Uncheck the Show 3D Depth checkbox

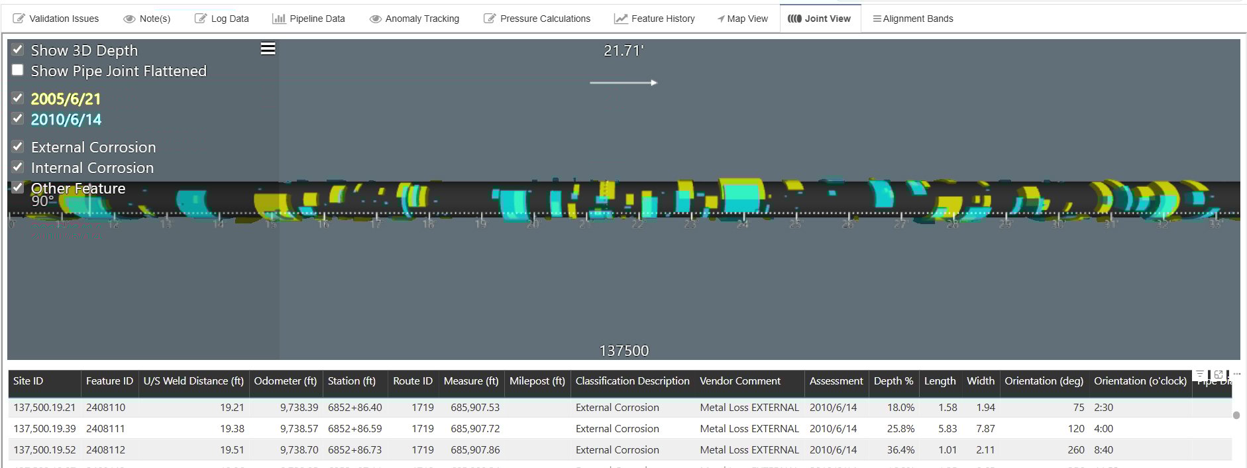coord(18,50)
